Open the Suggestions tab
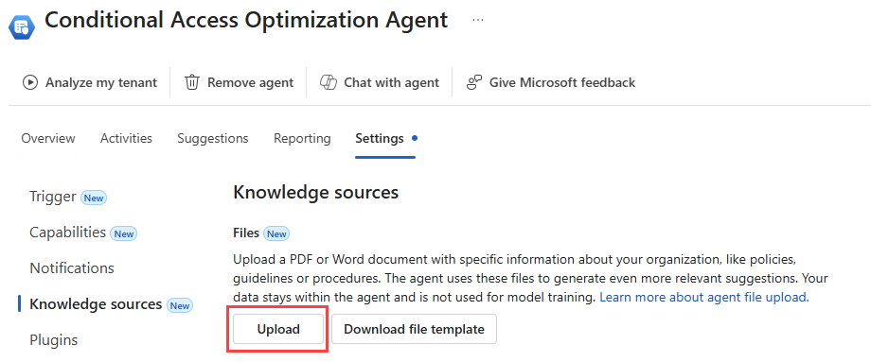871x362 pixels. [x=213, y=138]
